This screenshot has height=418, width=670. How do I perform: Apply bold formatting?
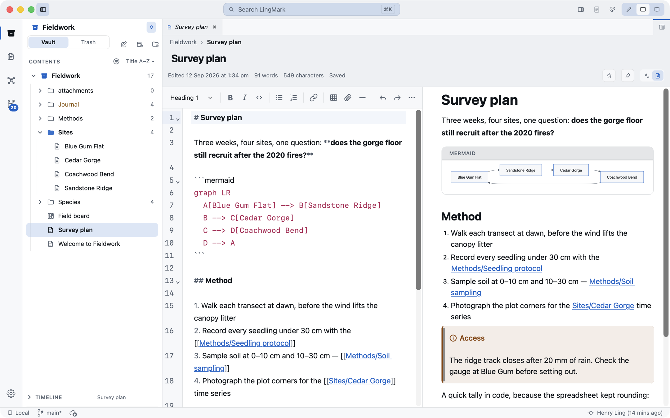[x=230, y=98]
